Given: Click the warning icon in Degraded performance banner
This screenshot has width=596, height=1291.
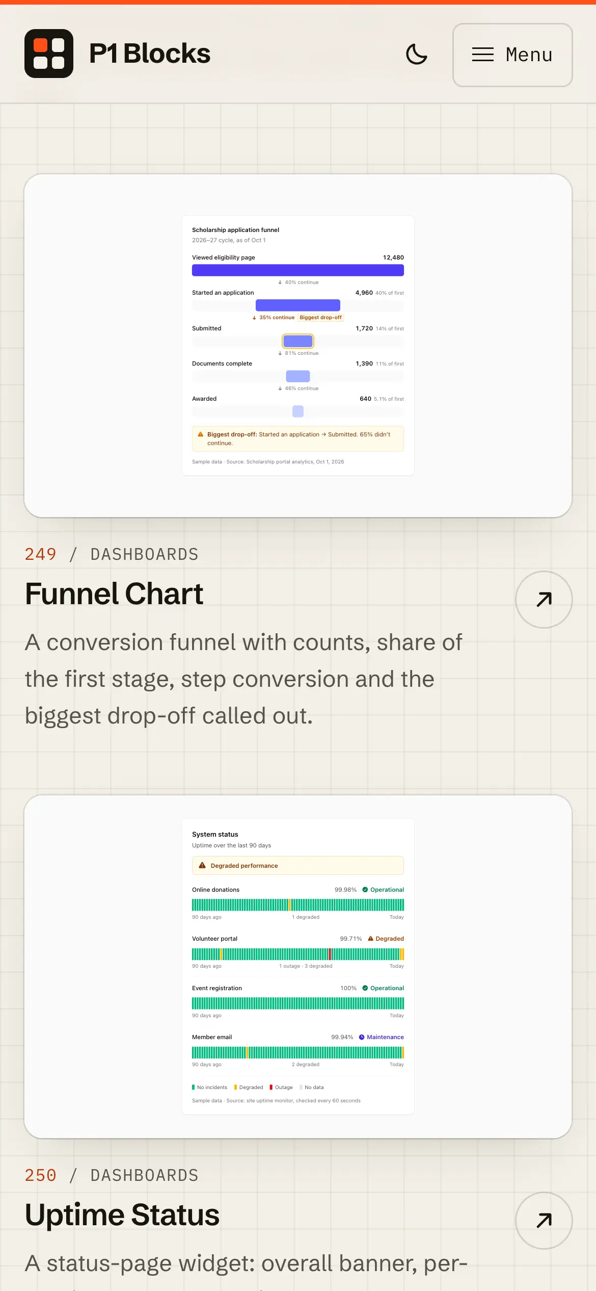Looking at the screenshot, I should coord(202,866).
